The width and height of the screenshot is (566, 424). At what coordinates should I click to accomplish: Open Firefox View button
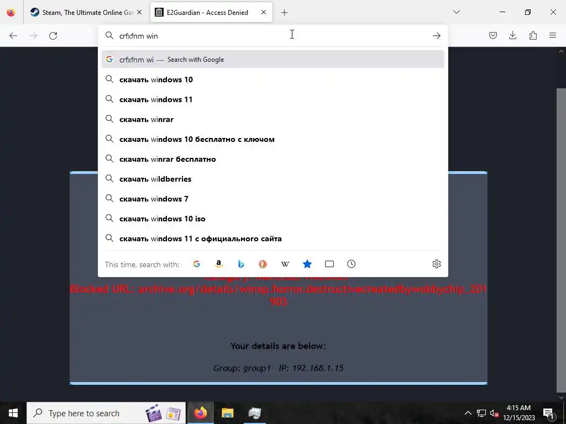click(11, 12)
